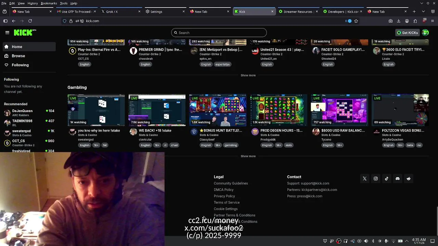Open sweatergxd stream thumbnail in Gambling

click(96, 110)
